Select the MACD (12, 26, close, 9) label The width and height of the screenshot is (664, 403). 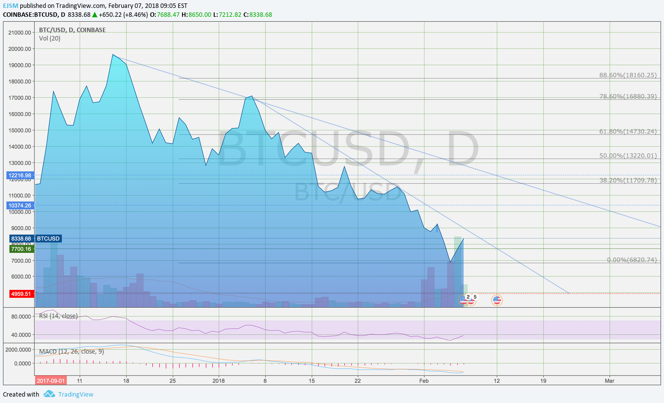pos(72,351)
